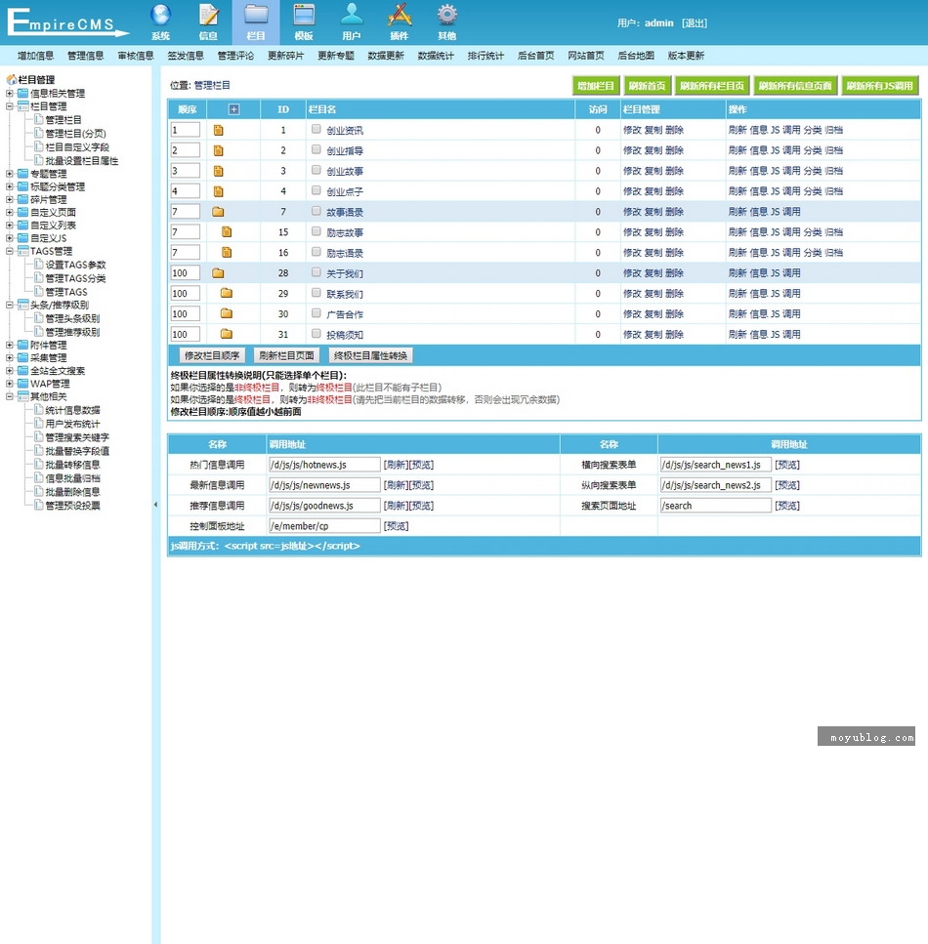928x944 pixels.
Task: Click the 修改栏目顺序 button
Action: point(212,355)
